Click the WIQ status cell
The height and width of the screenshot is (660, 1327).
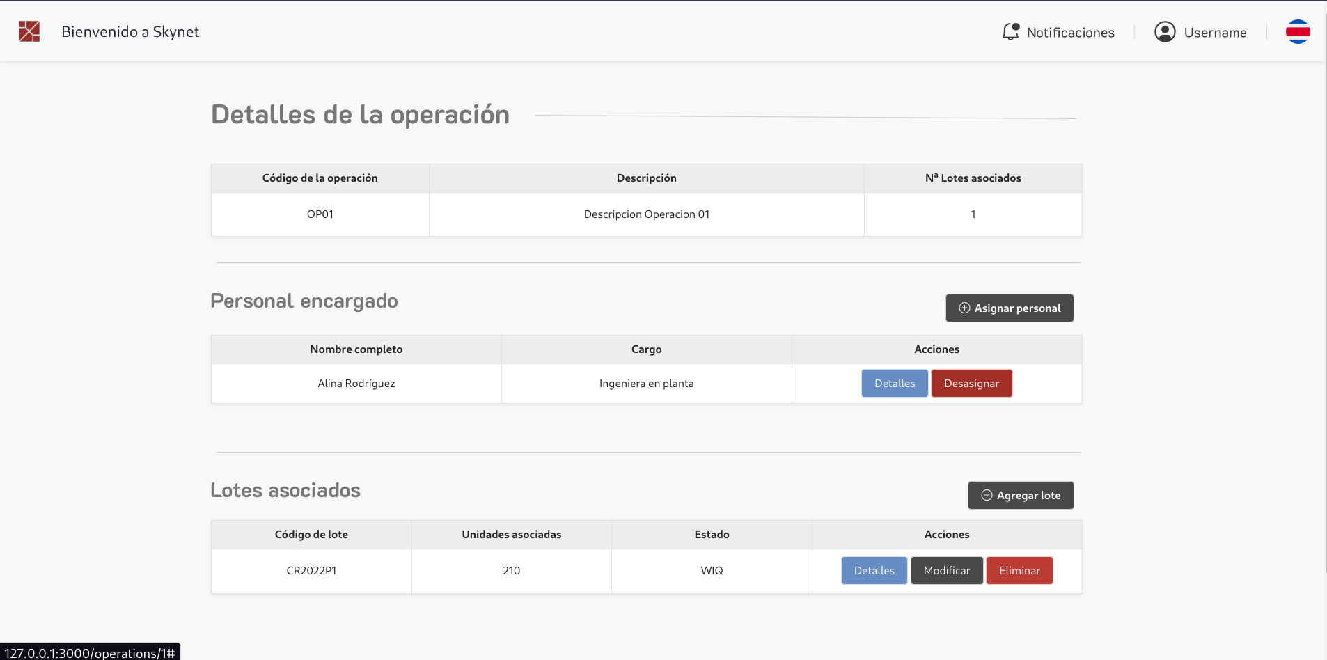pos(712,571)
